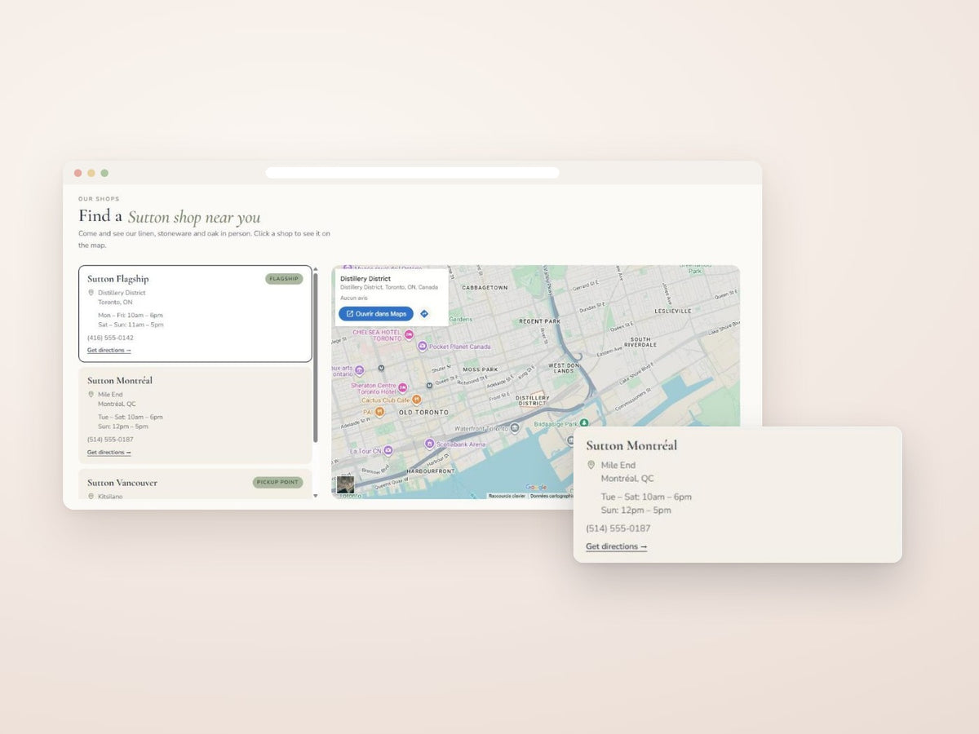Click the Raccourcis clavier link on the map

pyautogui.click(x=507, y=496)
